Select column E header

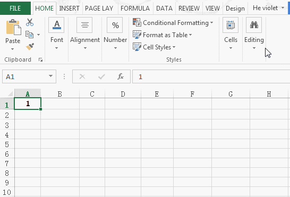tap(157, 94)
